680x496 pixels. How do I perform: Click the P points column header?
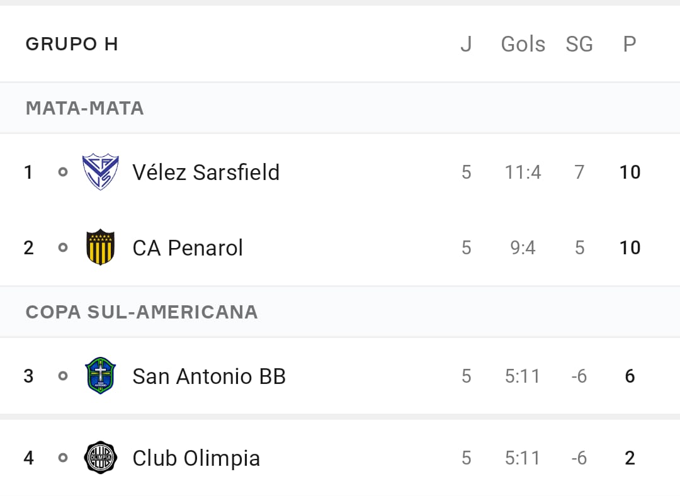tap(630, 44)
